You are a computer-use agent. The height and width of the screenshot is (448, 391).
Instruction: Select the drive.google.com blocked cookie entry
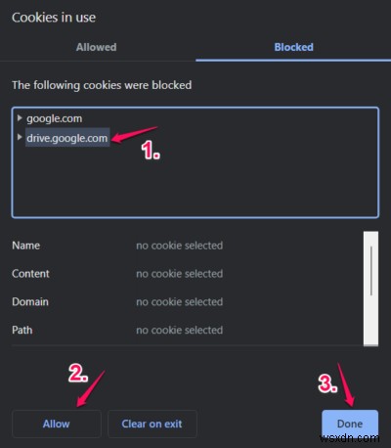(x=67, y=138)
